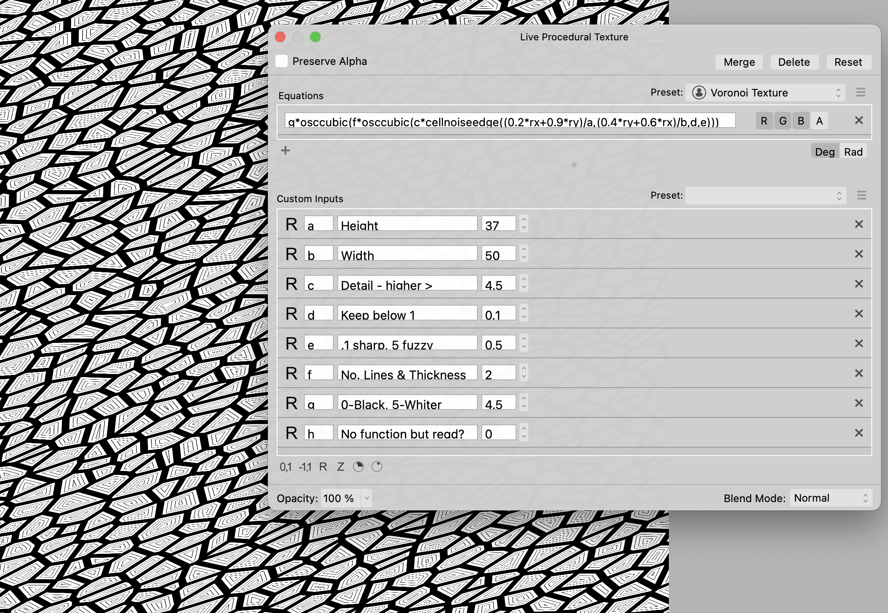The width and height of the screenshot is (888, 613).
Task: Toggle the A channel for the equation
Action: pyautogui.click(x=819, y=121)
